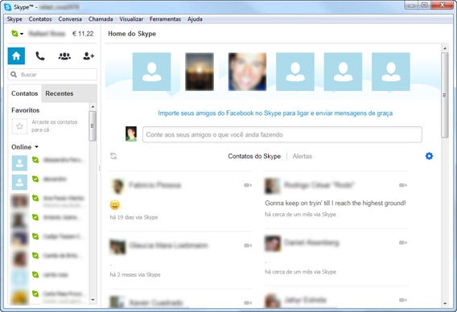Click the Favoritos section heading
The width and height of the screenshot is (457, 312).
[26, 110]
